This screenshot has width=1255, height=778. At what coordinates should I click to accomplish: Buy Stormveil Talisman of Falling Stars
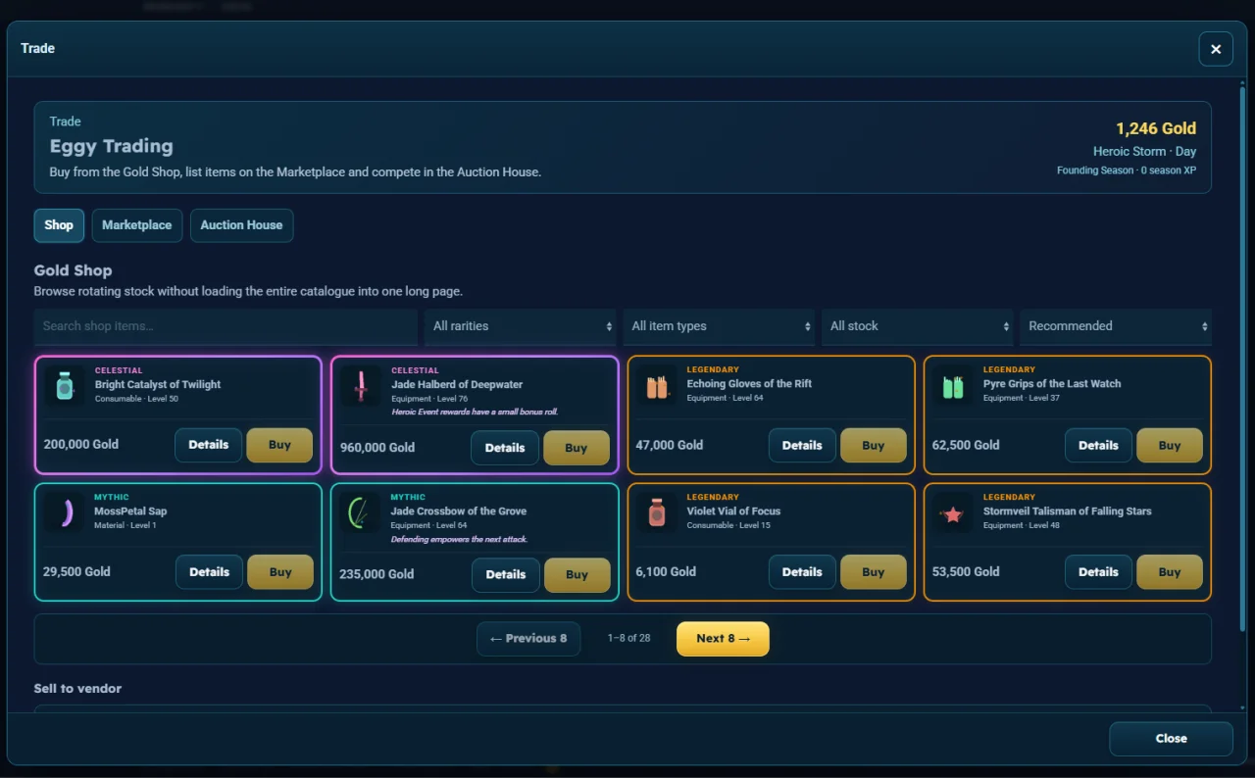(1170, 572)
